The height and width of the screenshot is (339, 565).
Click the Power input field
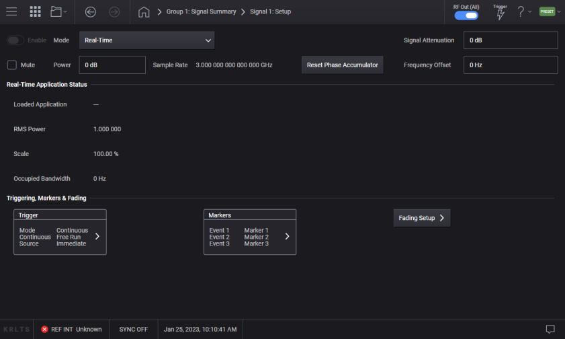[112, 65]
